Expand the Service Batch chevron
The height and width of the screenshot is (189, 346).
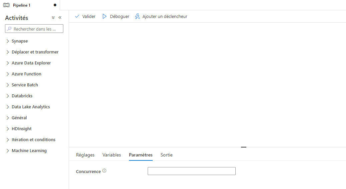coord(8,85)
